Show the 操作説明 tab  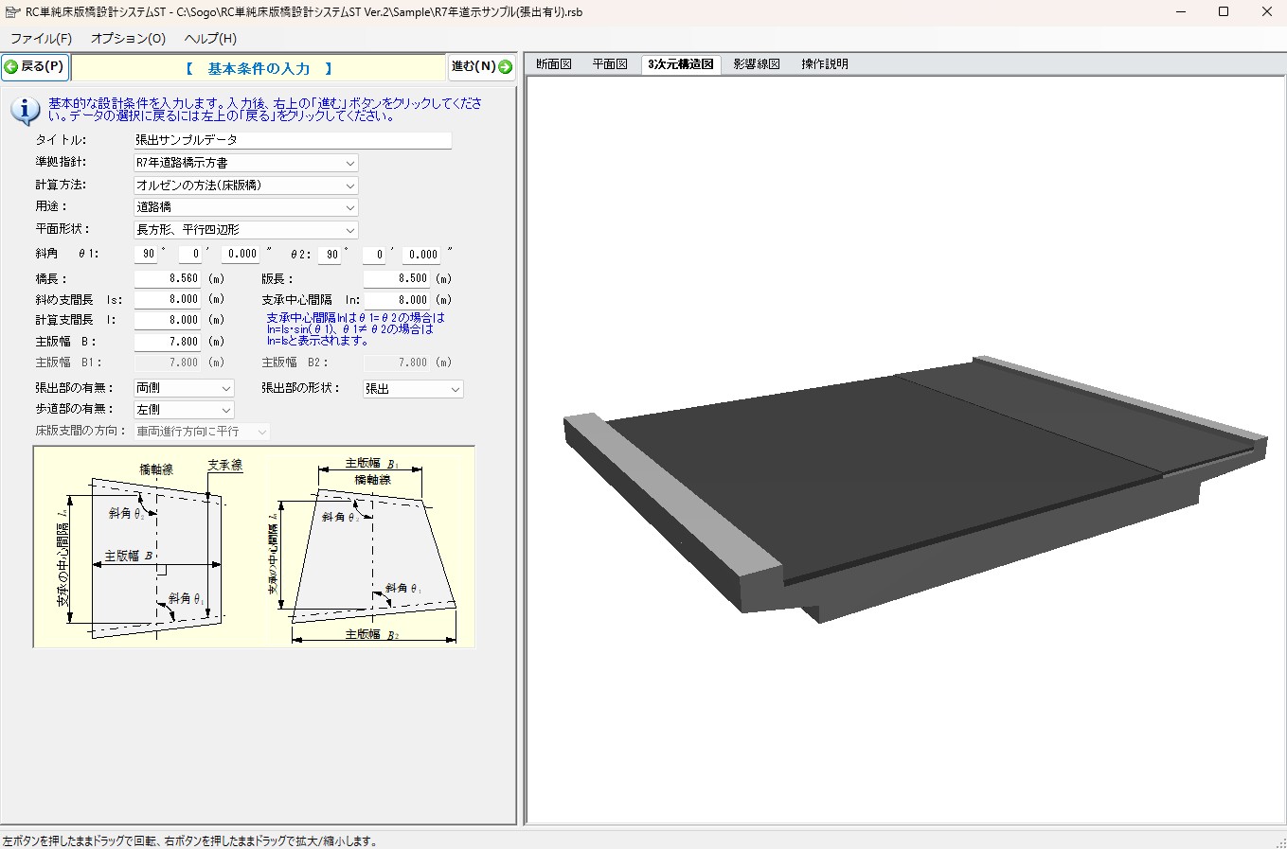point(825,64)
